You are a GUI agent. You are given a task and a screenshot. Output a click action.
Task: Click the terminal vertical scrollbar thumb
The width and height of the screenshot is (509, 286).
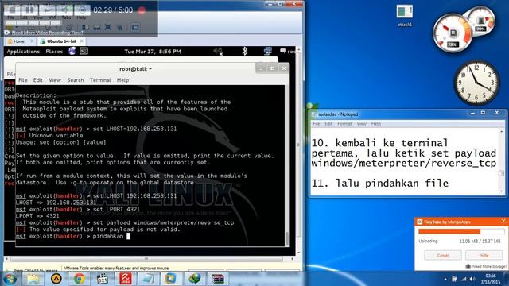[x=287, y=238]
